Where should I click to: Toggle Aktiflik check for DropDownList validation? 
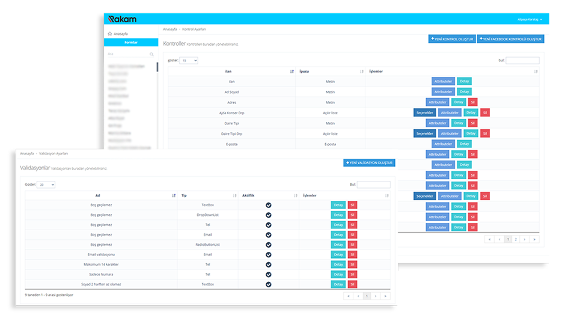269,215
